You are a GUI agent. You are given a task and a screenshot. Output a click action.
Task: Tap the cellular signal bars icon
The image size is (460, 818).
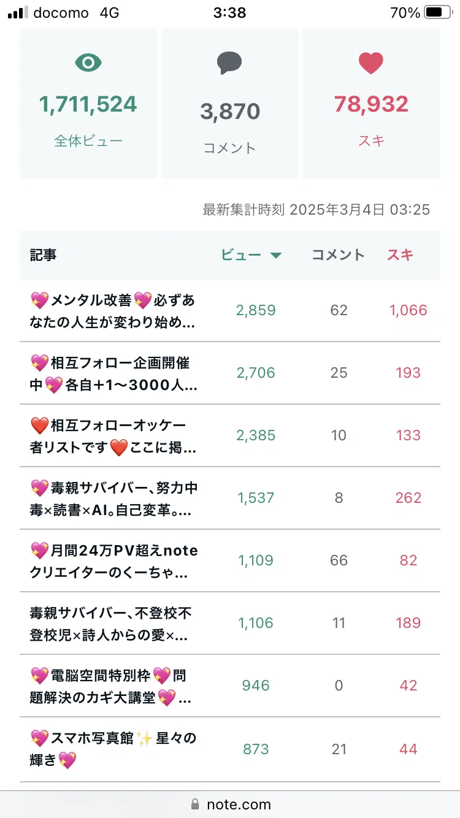click(18, 12)
